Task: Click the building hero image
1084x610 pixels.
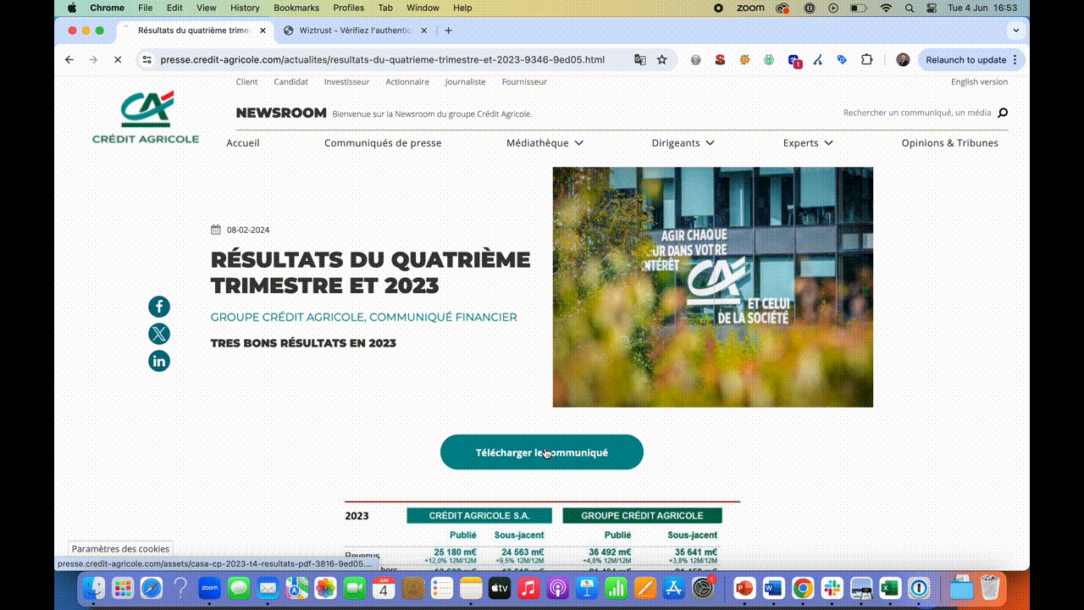Action: (713, 287)
